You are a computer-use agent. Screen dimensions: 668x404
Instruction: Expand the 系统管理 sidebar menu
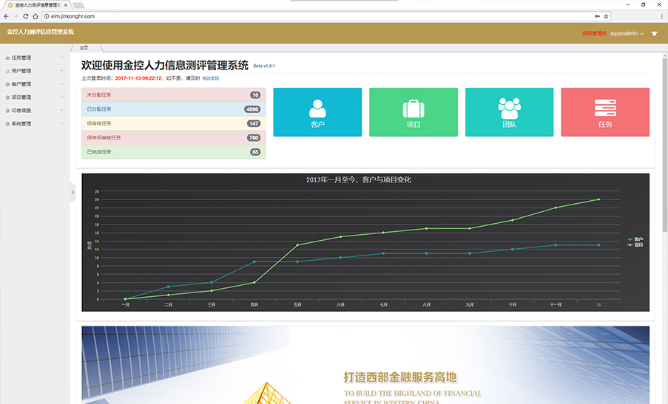pos(34,123)
